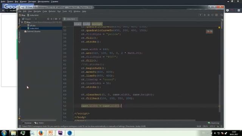
Task: Select index.html in the project tree
Action: click(34, 28)
